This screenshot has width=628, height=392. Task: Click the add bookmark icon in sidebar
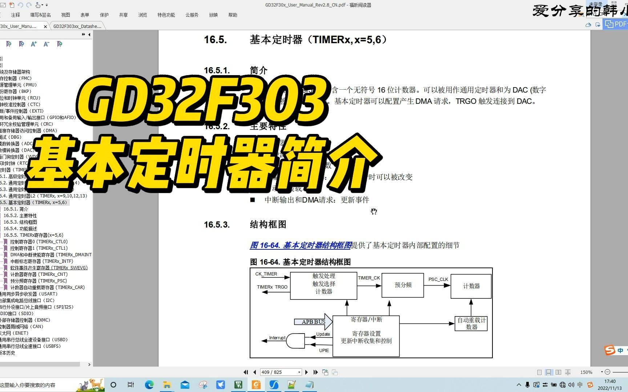coord(8,44)
